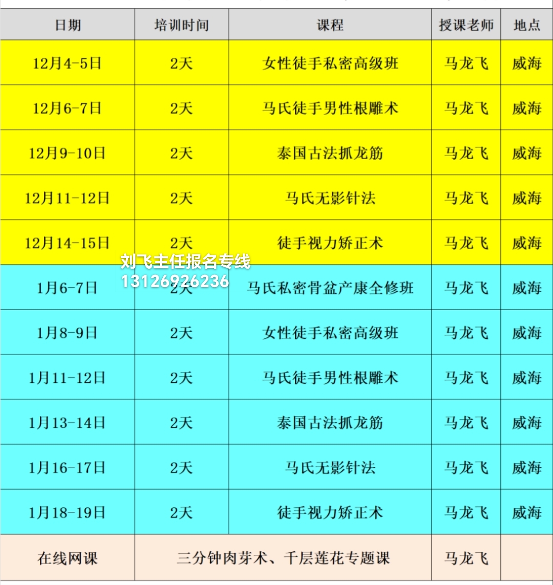Select the 12月9-10日 date cell

(x=68, y=153)
